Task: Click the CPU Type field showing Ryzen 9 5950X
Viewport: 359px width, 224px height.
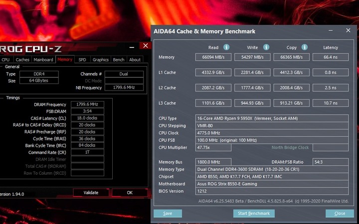Action: (272, 118)
